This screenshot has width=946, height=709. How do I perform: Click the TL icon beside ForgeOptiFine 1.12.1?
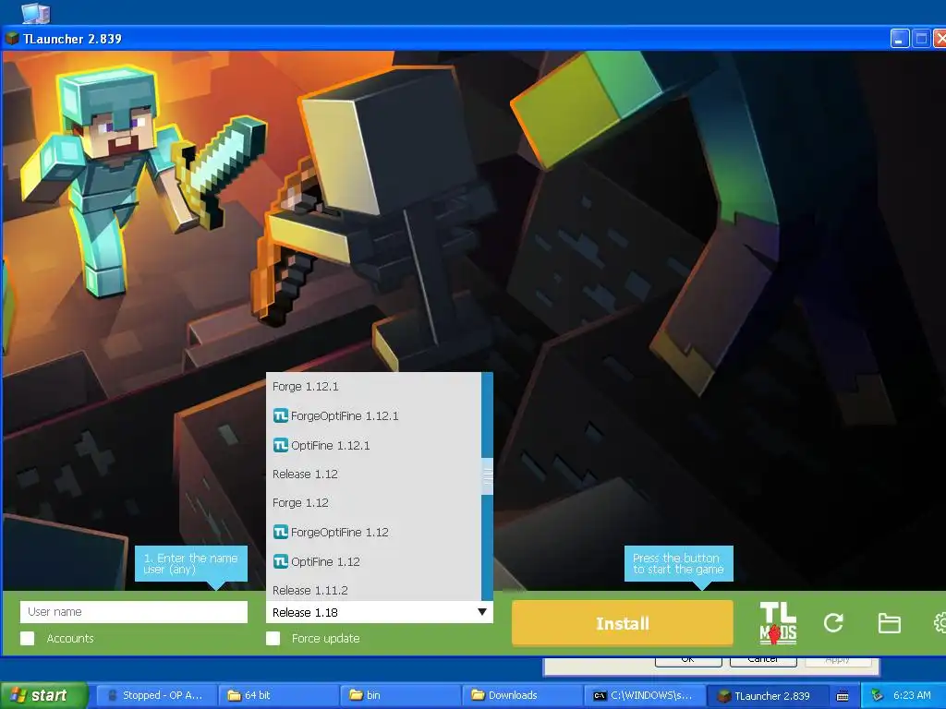pyautogui.click(x=281, y=415)
